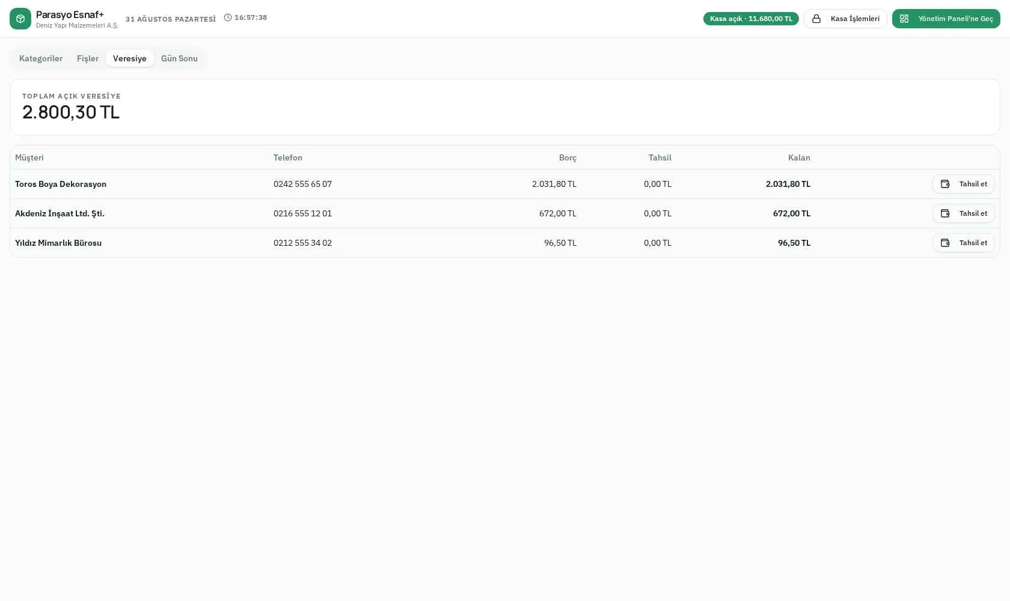The width and height of the screenshot is (1010, 601).
Task: Click Tahsil 0,00 TL in Yıldız Mimarlık row
Action: coord(658,243)
